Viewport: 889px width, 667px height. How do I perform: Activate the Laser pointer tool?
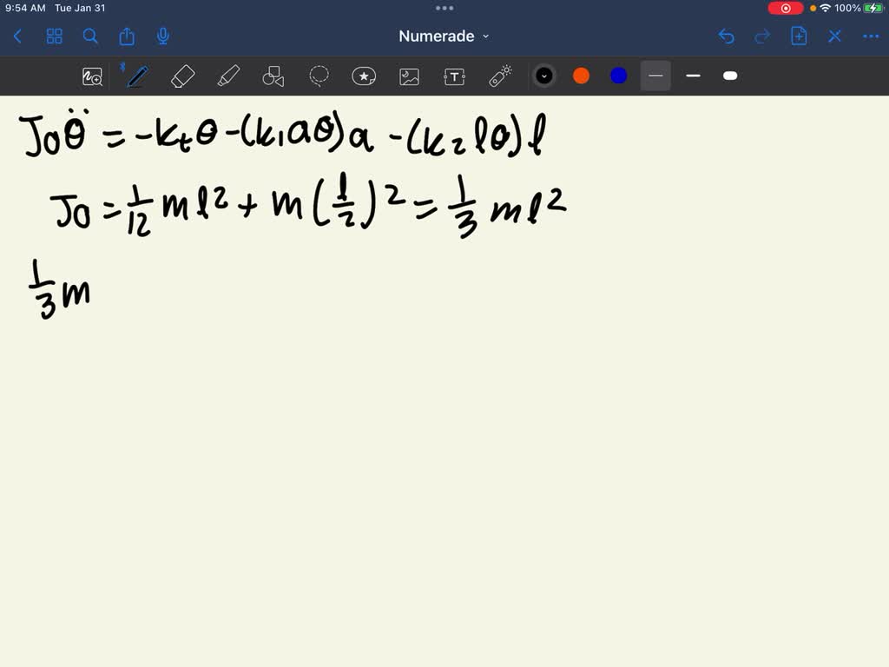[499, 76]
